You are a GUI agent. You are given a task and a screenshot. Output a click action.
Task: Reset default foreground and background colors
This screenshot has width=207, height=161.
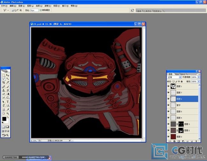point(3,122)
